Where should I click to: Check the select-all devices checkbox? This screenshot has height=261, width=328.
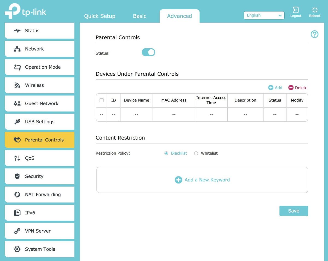point(101,100)
